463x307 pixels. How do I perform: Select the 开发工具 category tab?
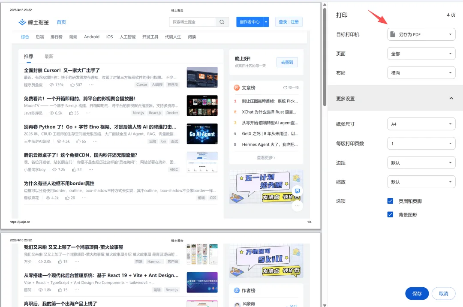click(150, 37)
